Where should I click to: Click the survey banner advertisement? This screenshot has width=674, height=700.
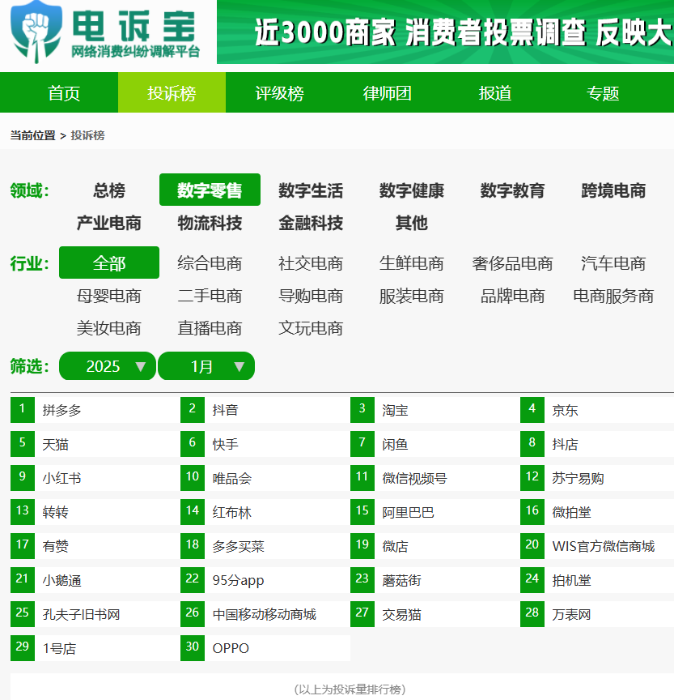point(445,32)
